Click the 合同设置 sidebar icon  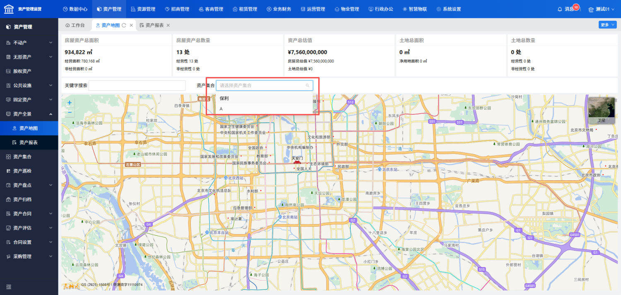click(9, 242)
